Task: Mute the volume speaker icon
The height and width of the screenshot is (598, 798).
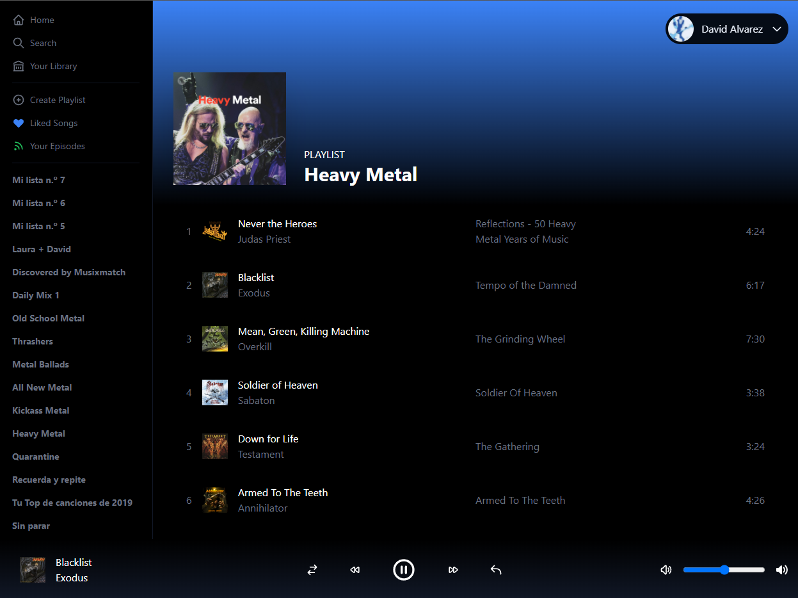Action: [x=666, y=569]
